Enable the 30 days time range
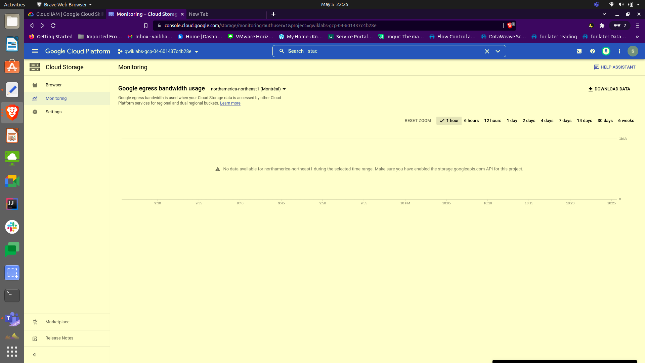The height and width of the screenshot is (363, 645). pyautogui.click(x=605, y=120)
